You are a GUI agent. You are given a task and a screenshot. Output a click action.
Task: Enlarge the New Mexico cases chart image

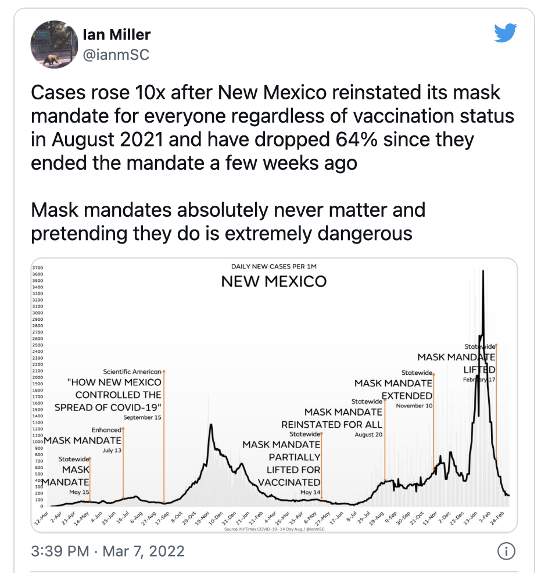click(274, 395)
